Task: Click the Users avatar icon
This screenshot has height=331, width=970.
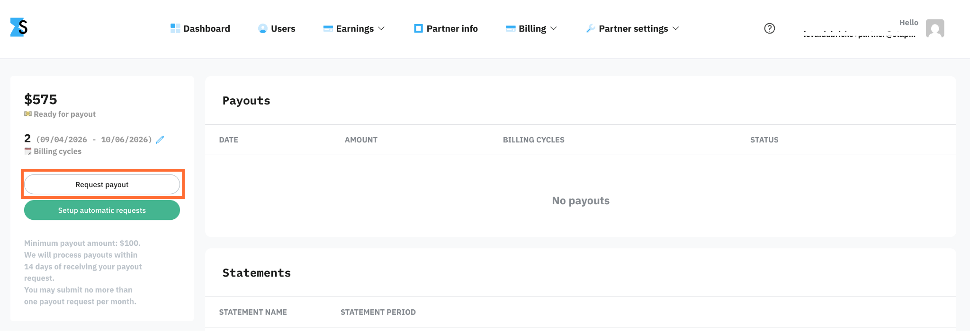Action: tap(262, 28)
